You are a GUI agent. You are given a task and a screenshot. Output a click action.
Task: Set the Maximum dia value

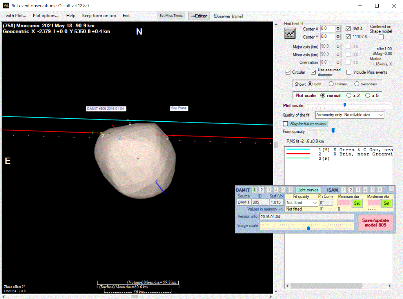(x=387, y=203)
